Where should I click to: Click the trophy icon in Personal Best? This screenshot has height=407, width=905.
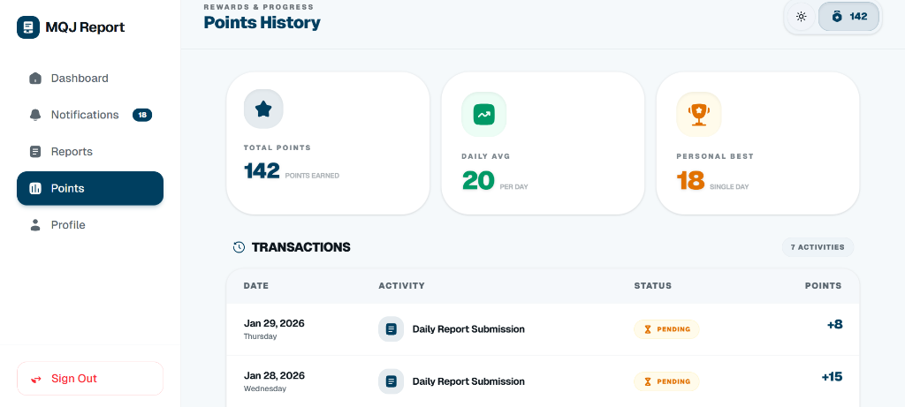coord(698,114)
